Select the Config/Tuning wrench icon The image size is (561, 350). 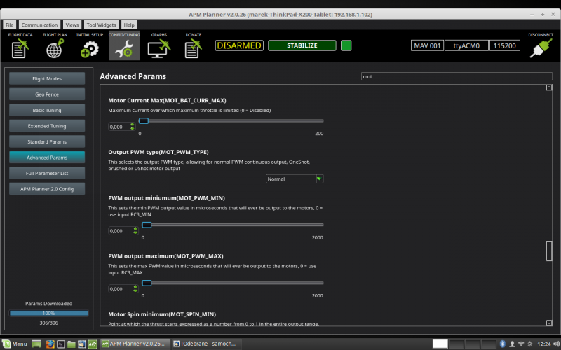(124, 48)
